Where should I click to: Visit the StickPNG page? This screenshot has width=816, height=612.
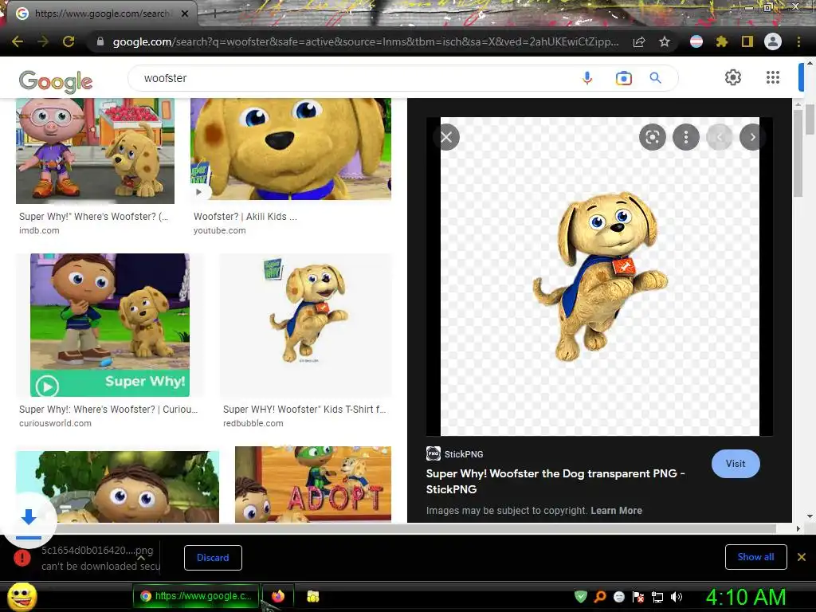point(736,464)
